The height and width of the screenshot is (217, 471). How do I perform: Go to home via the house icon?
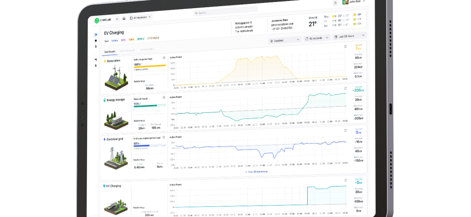click(124, 18)
